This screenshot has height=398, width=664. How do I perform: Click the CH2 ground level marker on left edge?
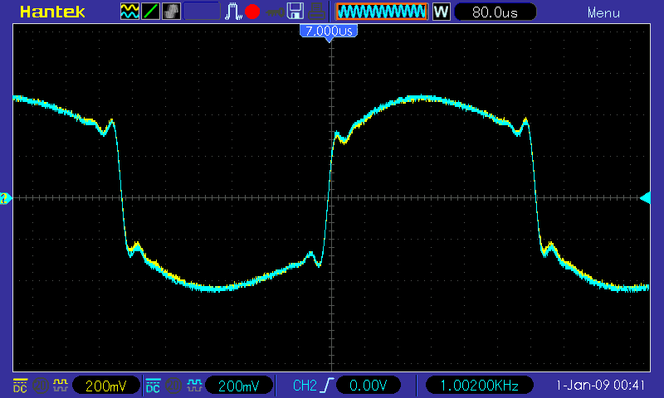(6, 198)
